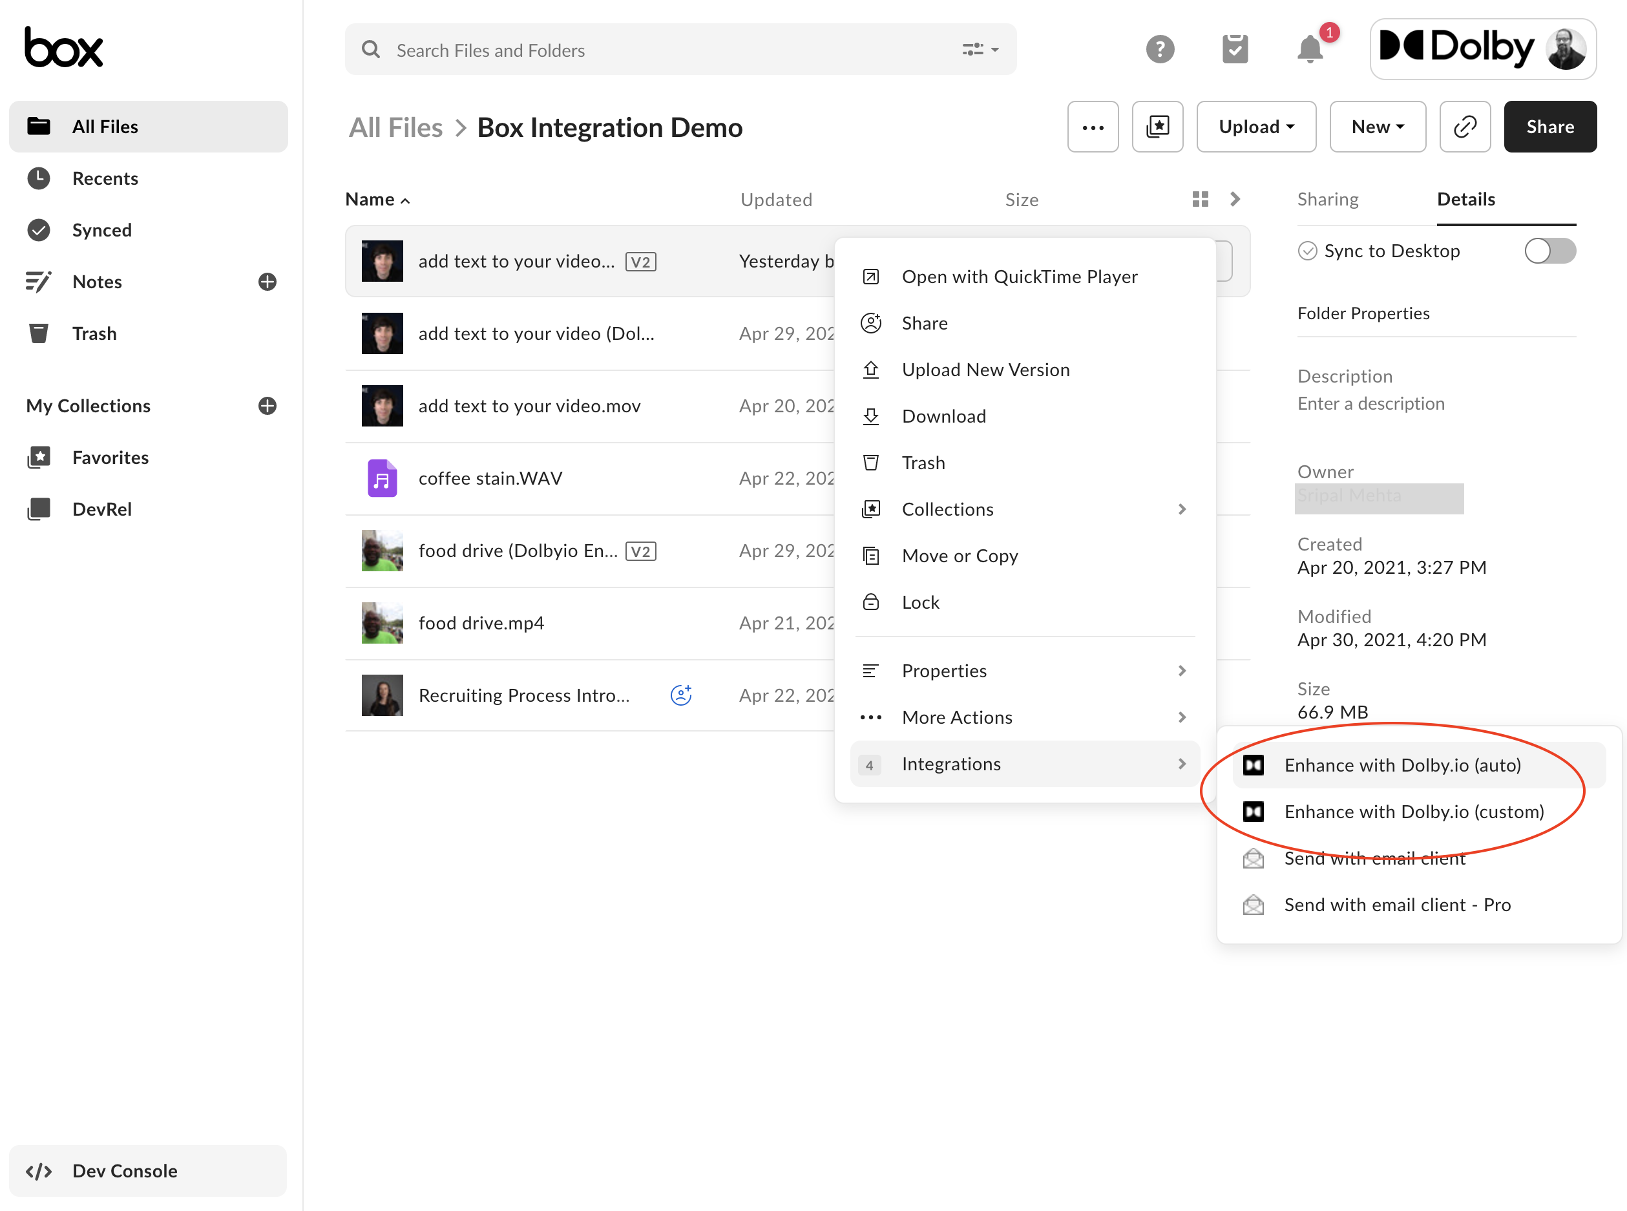Click the search filter options dropdown
This screenshot has height=1211, width=1627.
pyautogui.click(x=981, y=50)
